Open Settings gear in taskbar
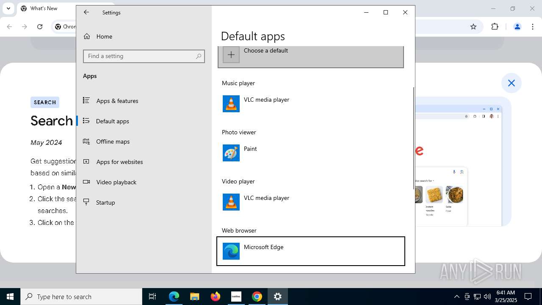Screen dimensions: 542x305 tap(278, 297)
